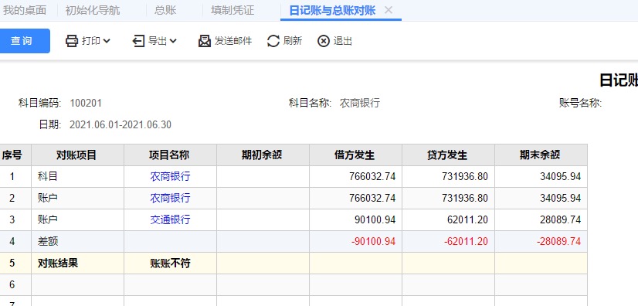
Task: Click the printer icon
Action: (x=72, y=41)
